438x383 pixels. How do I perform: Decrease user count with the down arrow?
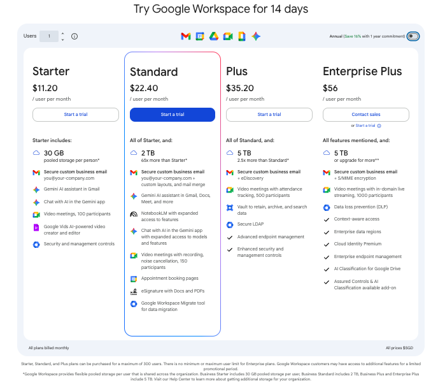click(x=62, y=40)
